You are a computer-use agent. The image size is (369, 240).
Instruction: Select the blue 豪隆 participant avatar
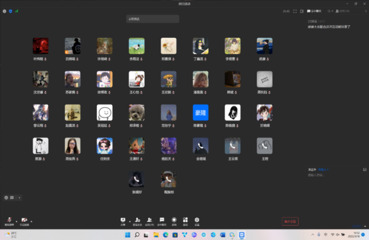[200, 112]
